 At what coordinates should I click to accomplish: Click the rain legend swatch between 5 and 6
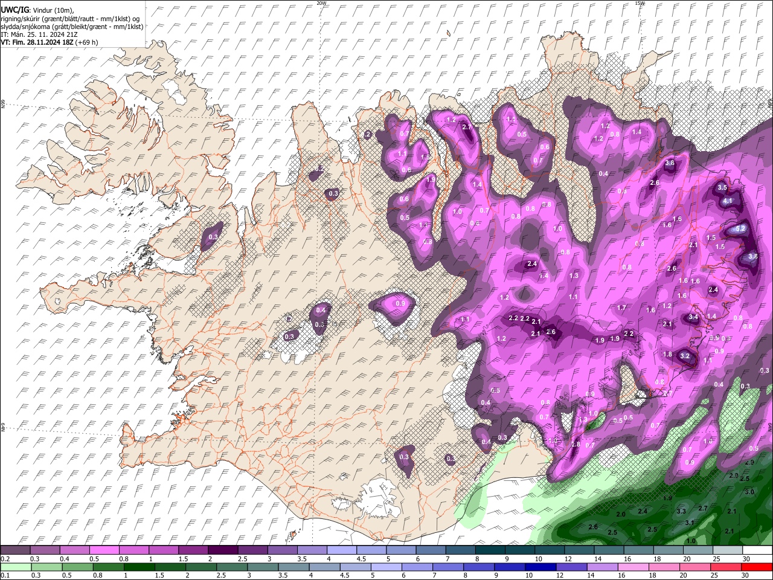(386, 567)
